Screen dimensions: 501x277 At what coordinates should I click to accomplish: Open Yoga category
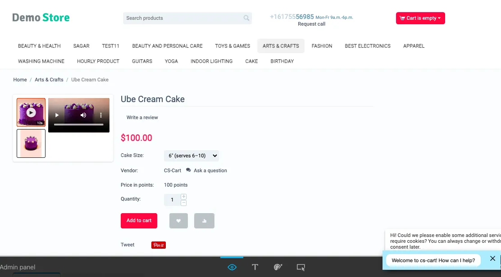[171, 61]
